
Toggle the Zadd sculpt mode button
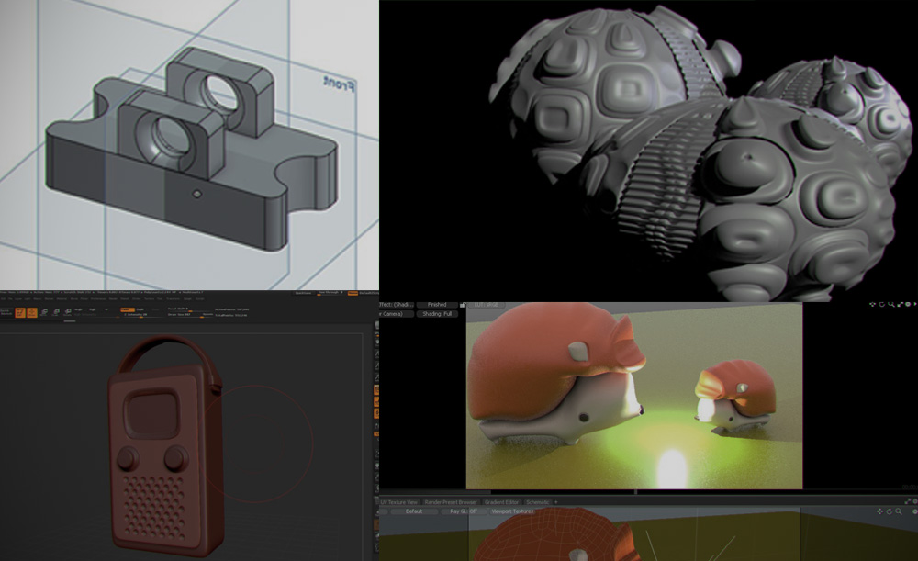click(128, 309)
